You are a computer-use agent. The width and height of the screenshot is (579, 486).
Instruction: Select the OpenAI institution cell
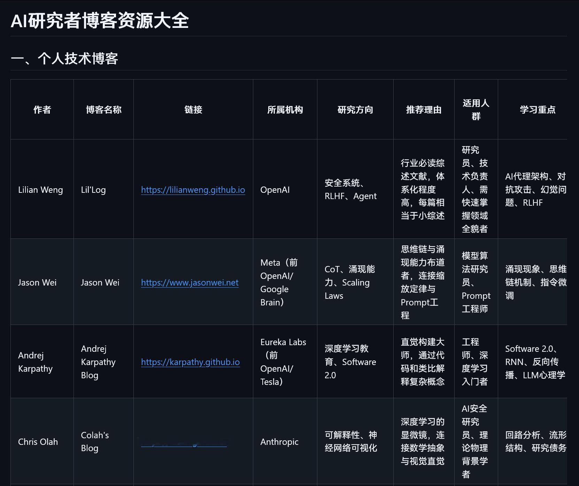(275, 190)
